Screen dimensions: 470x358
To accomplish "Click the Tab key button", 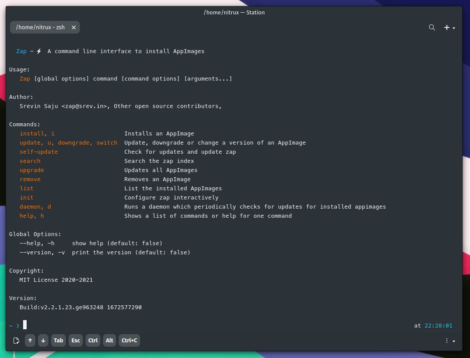I will point(58,340).
